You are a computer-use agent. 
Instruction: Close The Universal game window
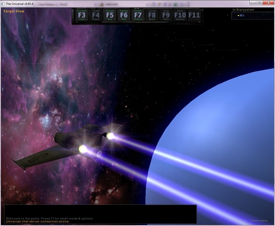(268, 3)
